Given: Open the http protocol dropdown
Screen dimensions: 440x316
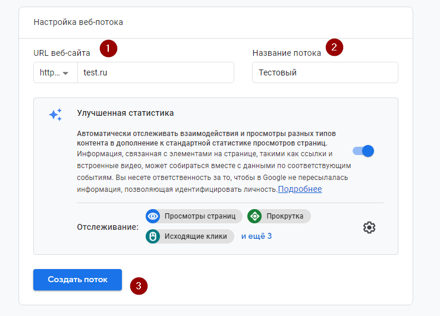Looking at the screenshot, I should (55, 72).
